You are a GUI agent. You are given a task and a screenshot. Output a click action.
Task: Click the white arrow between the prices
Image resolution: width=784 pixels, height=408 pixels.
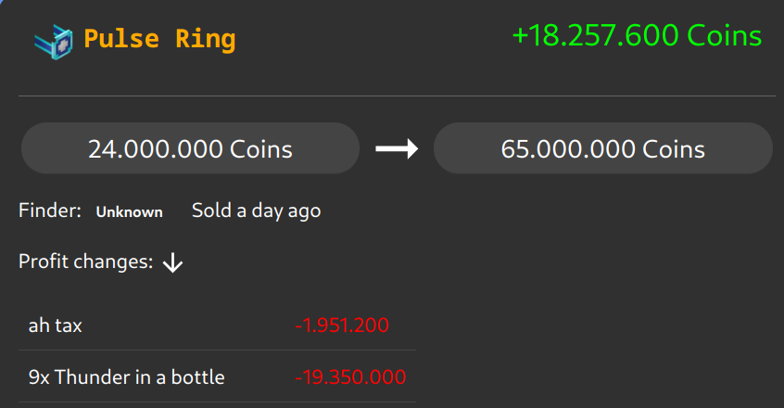point(397,149)
